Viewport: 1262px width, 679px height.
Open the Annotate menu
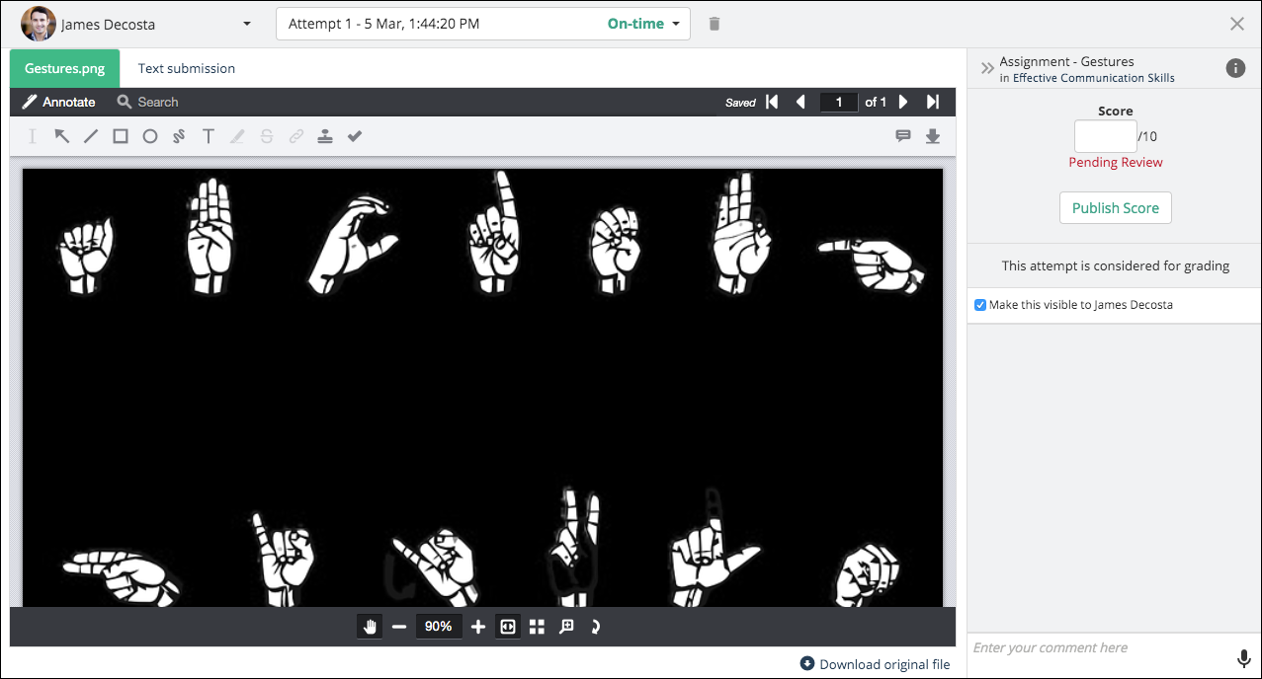point(59,102)
